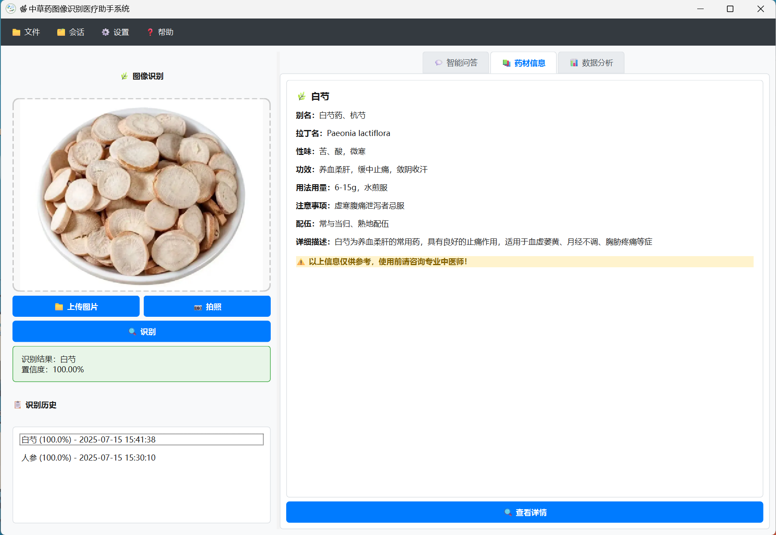
Task: Click the 图像识别 section title
Action: tap(148, 76)
